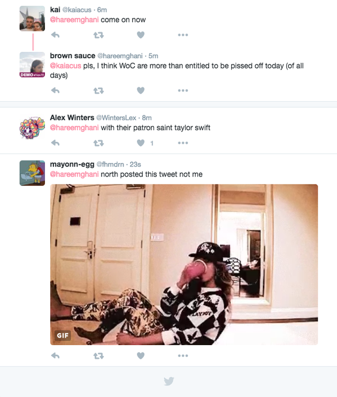Reply to Alex Winters' taylor swift tweet
This screenshot has width=337, height=397.
click(55, 143)
